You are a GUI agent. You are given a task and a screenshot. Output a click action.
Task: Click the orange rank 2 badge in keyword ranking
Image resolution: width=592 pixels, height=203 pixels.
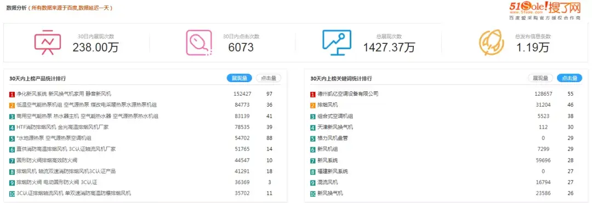[312, 106]
